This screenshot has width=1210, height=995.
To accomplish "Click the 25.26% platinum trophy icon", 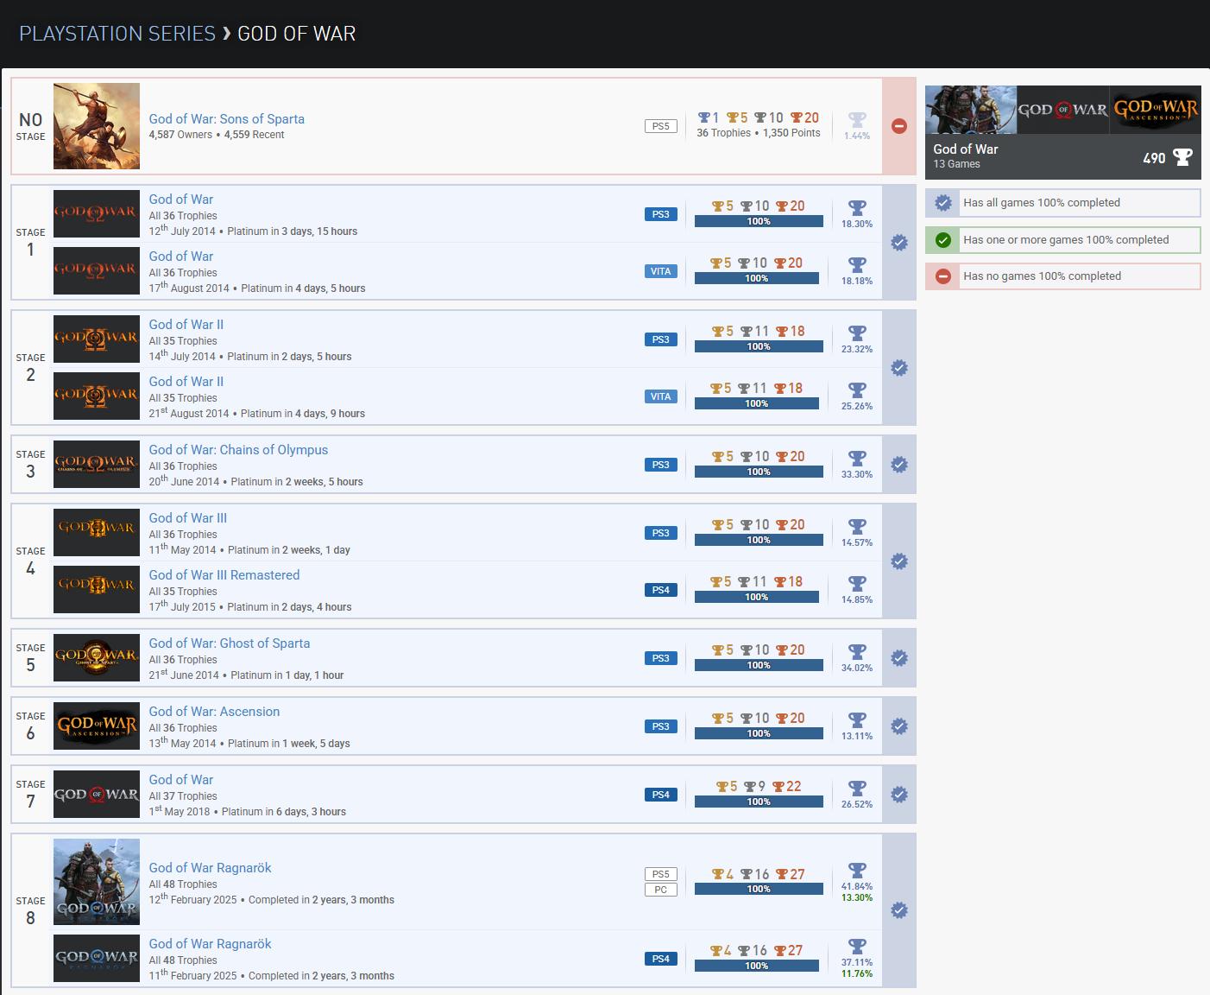I will (857, 390).
